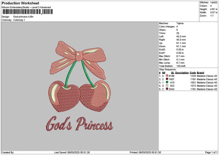Click the Up value "61.1 mm"

(x=181, y=43)
